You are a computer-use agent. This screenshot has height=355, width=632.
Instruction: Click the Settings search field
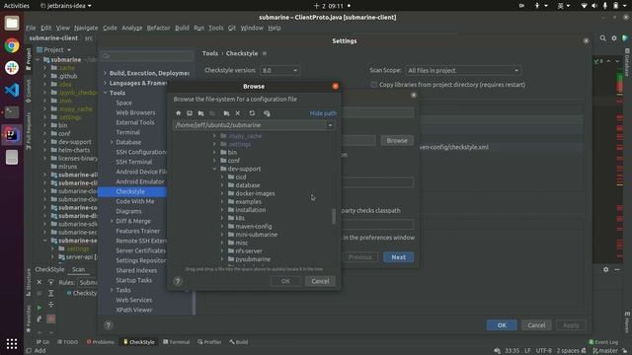click(147, 56)
